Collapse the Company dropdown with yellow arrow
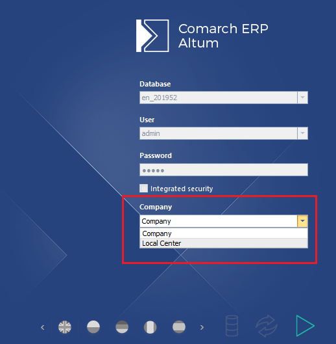This screenshot has height=344, width=336. point(302,221)
